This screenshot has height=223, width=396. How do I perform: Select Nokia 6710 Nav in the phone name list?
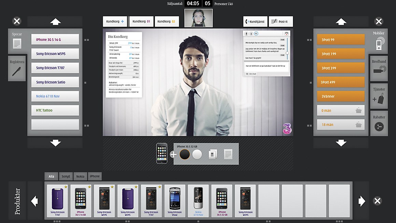[x=55, y=96]
